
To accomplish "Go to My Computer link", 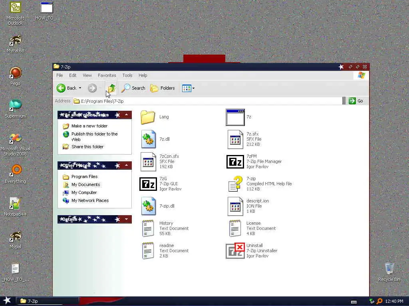I will click(x=84, y=192).
